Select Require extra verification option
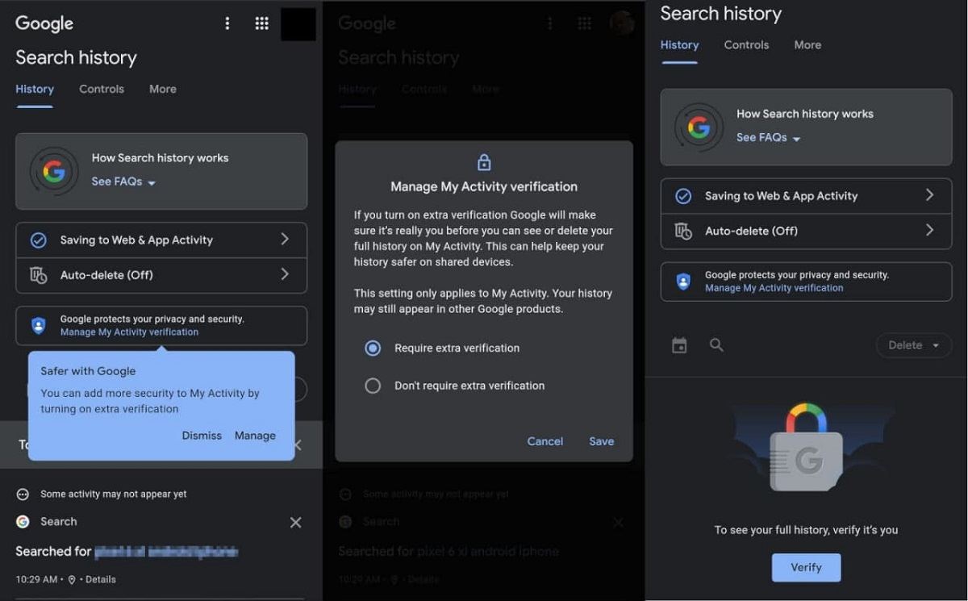968x601 pixels. (373, 348)
